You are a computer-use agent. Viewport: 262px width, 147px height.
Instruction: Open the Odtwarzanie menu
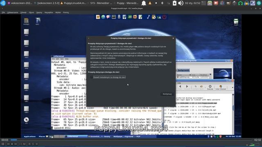point(13,13)
